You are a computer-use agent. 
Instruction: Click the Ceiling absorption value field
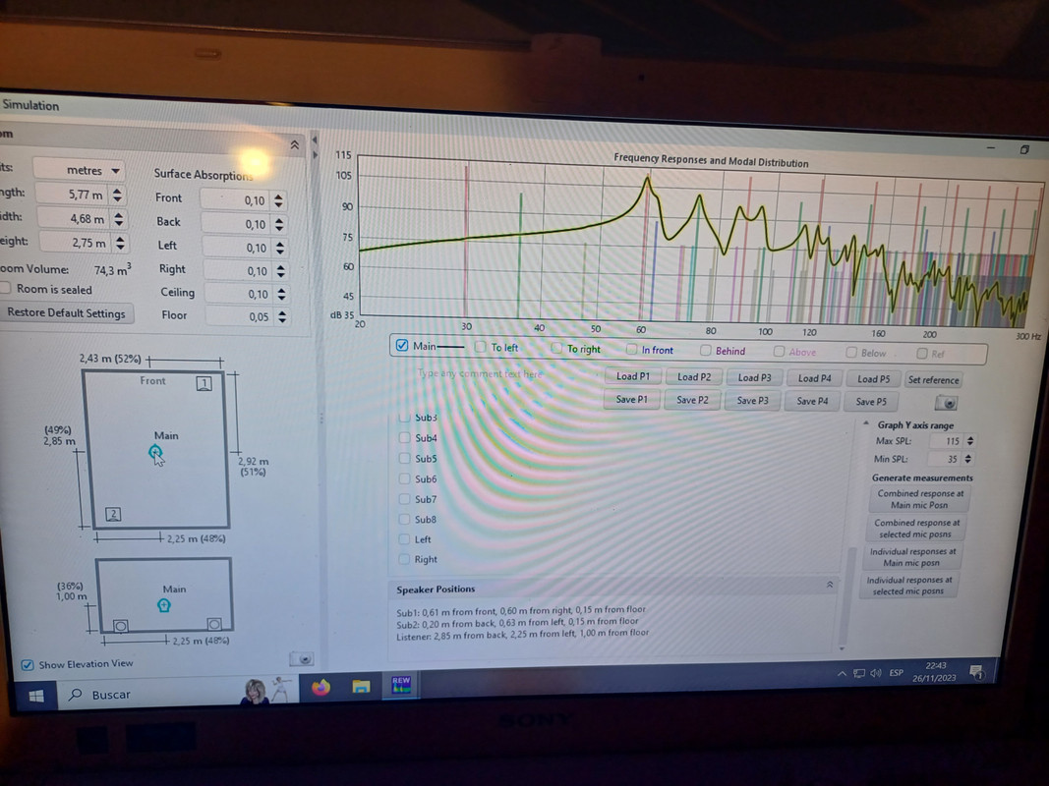pyautogui.click(x=238, y=294)
